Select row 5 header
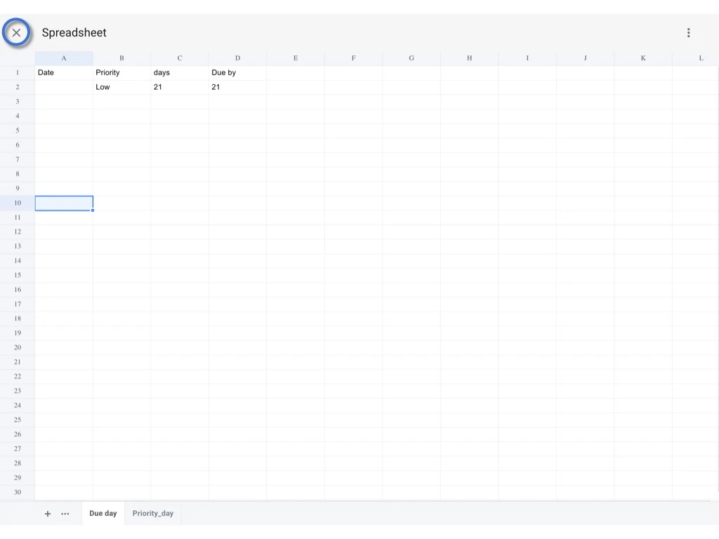Image resolution: width=719 pixels, height=539 pixels. click(18, 131)
